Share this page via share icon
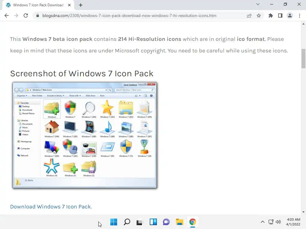The height and width of the screenshot is (229, 306). 249,16
